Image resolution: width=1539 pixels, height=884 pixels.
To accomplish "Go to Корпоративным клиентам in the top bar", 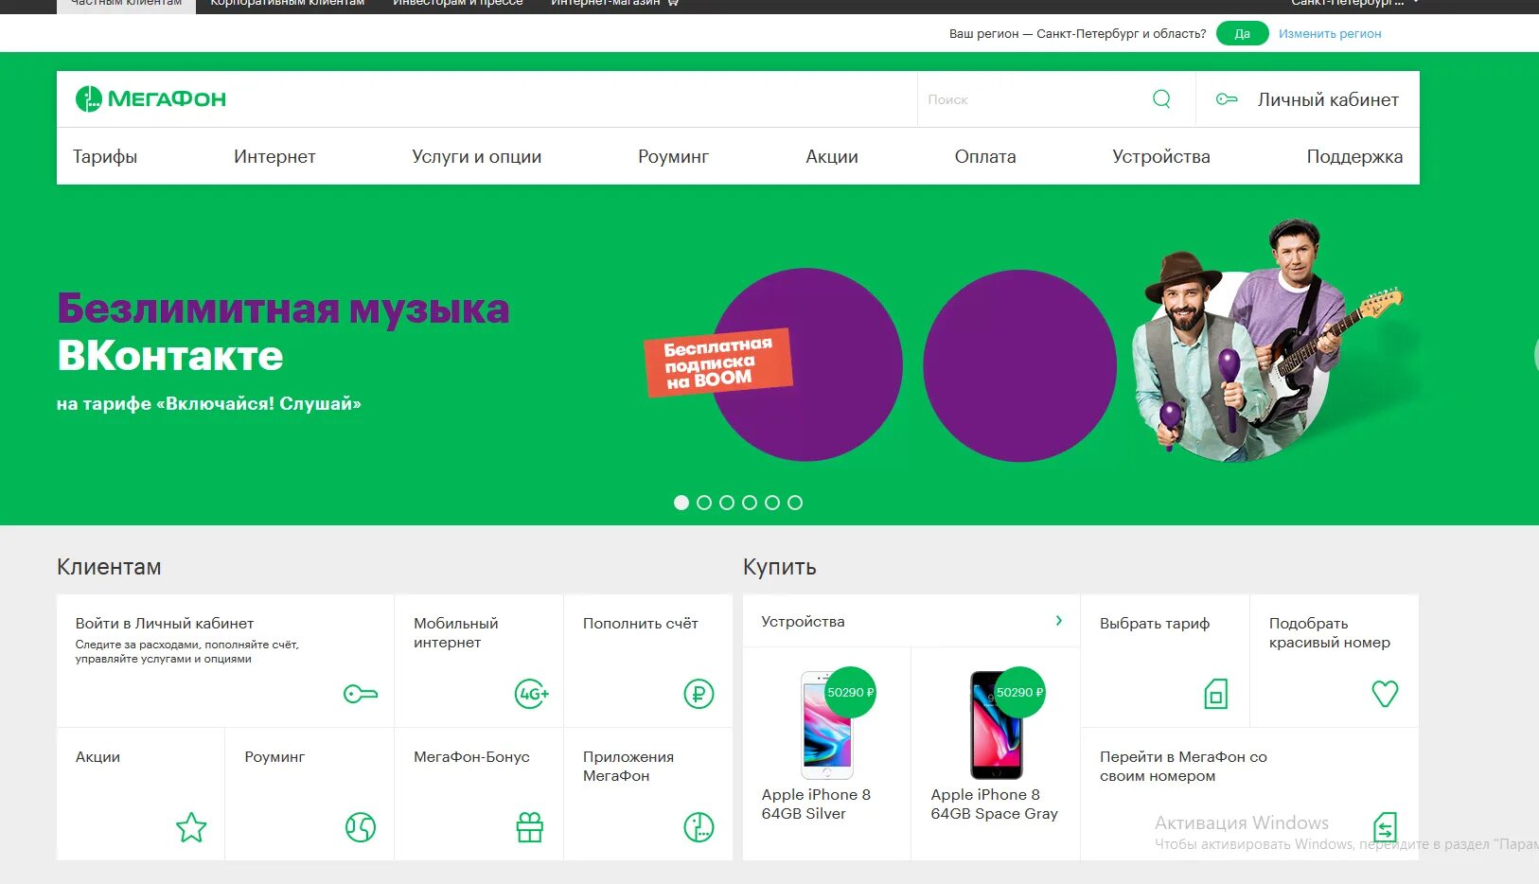I will click(x=288, y=3).
